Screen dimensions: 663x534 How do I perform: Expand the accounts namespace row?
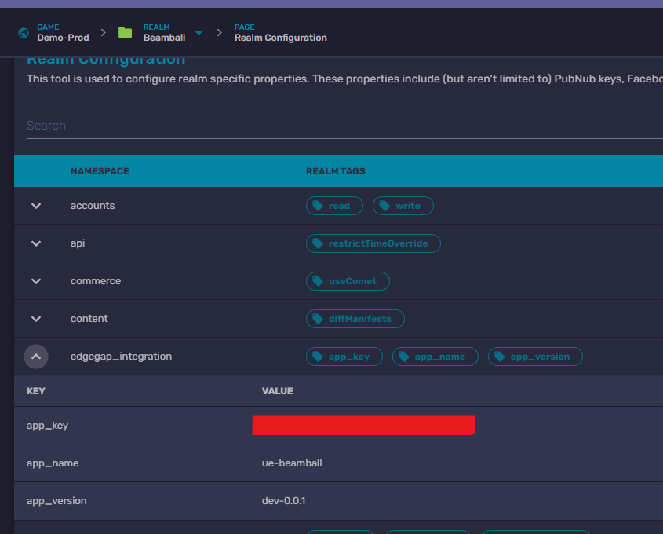click(36, 206)
